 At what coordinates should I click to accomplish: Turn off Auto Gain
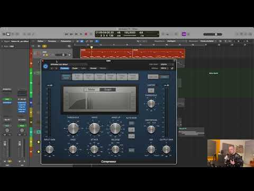click(131, 123)
